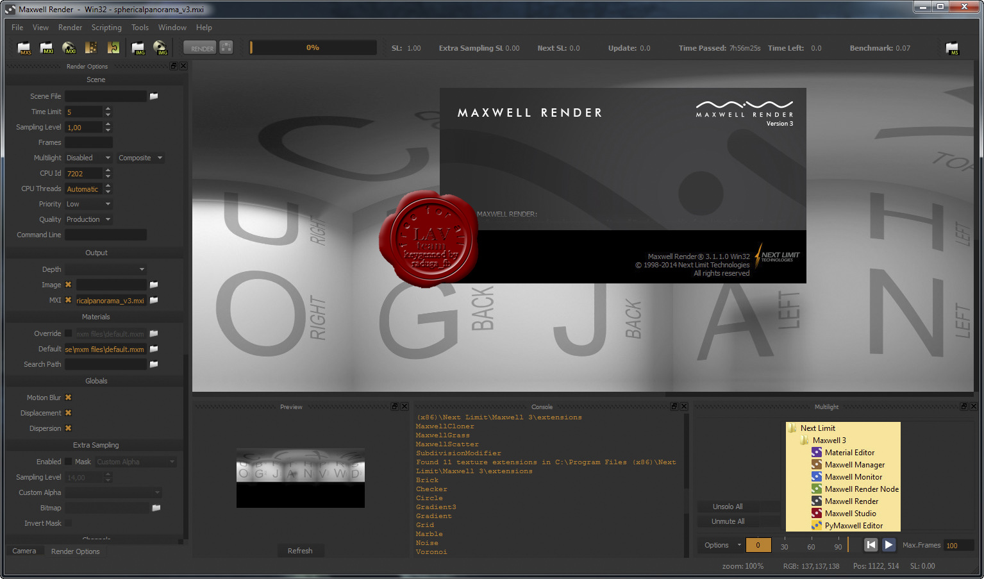Viewport: 984px width, 579px height.
Task: Click the Preview Refresh button
Action: tap(300, 551)
